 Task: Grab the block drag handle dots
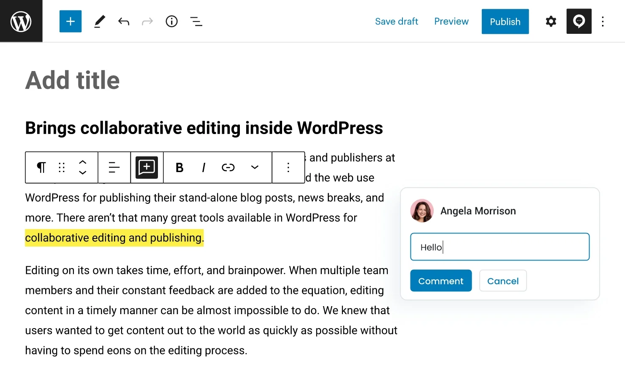click(x=62, y=167)
